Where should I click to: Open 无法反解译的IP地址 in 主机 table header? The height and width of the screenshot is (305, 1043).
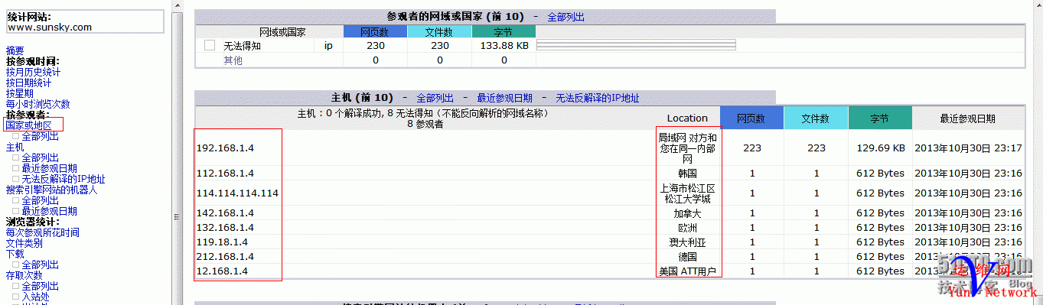point(598,98)
